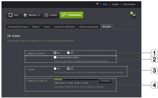Click the test user link at top
158x98 pixels.
pyautogui.click(x=105, y=4)
